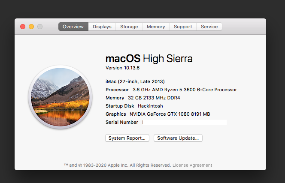Click the blank Serial Number field
This screenshot has width=285, height=183.
tap(185, 123)
